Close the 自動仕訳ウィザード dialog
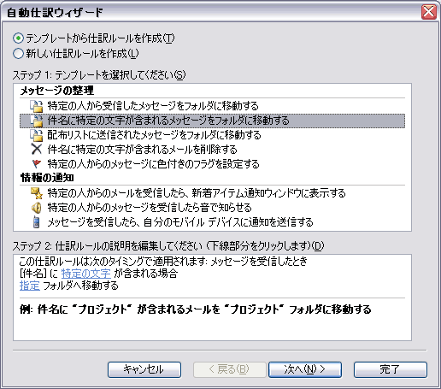This screenshot has height=389, width=441. tap(429, 12)
